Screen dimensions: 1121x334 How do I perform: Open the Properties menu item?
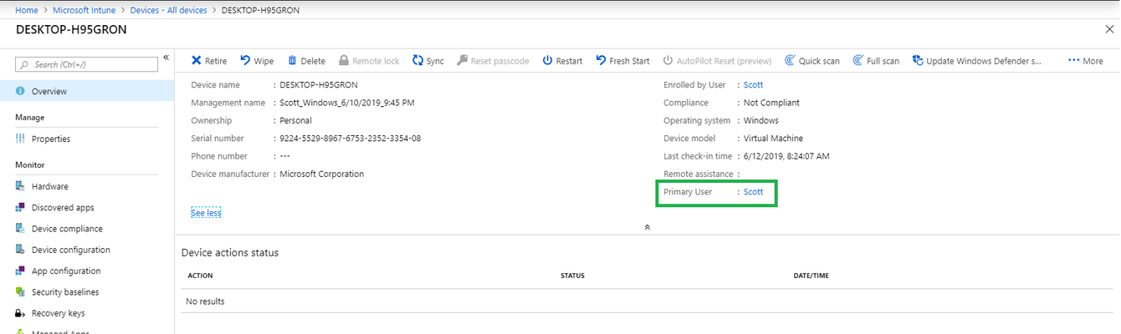(87, 139)
